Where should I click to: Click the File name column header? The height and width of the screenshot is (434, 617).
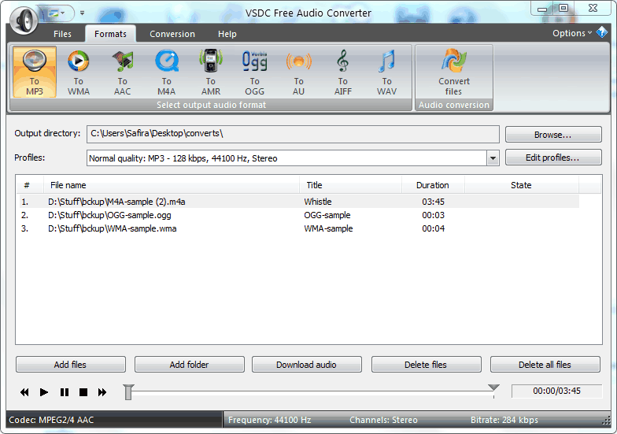point(172,185)
